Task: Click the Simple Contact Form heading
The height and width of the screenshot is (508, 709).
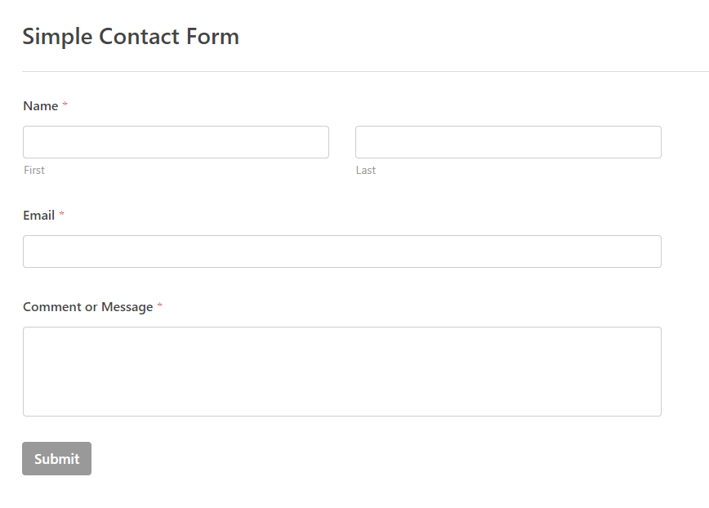Action: click(x=131, y=36)
